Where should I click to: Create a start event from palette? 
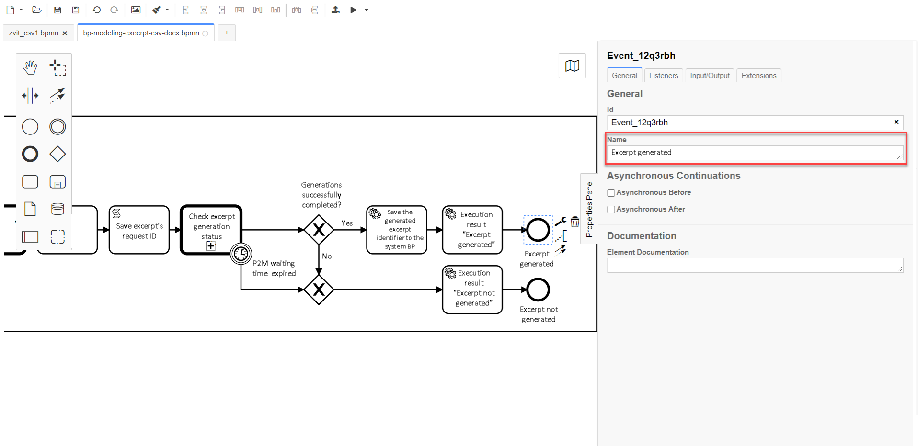(x=30, y=127)
